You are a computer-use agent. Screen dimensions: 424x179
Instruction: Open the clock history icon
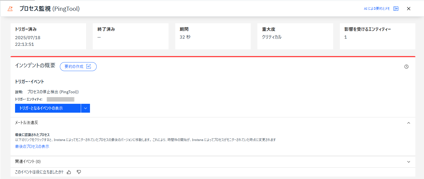pyautogui.click(x=406, y=67)
